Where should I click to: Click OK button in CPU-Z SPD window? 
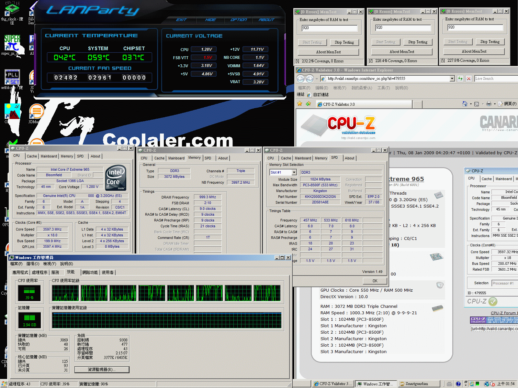[x=375, y=281]
